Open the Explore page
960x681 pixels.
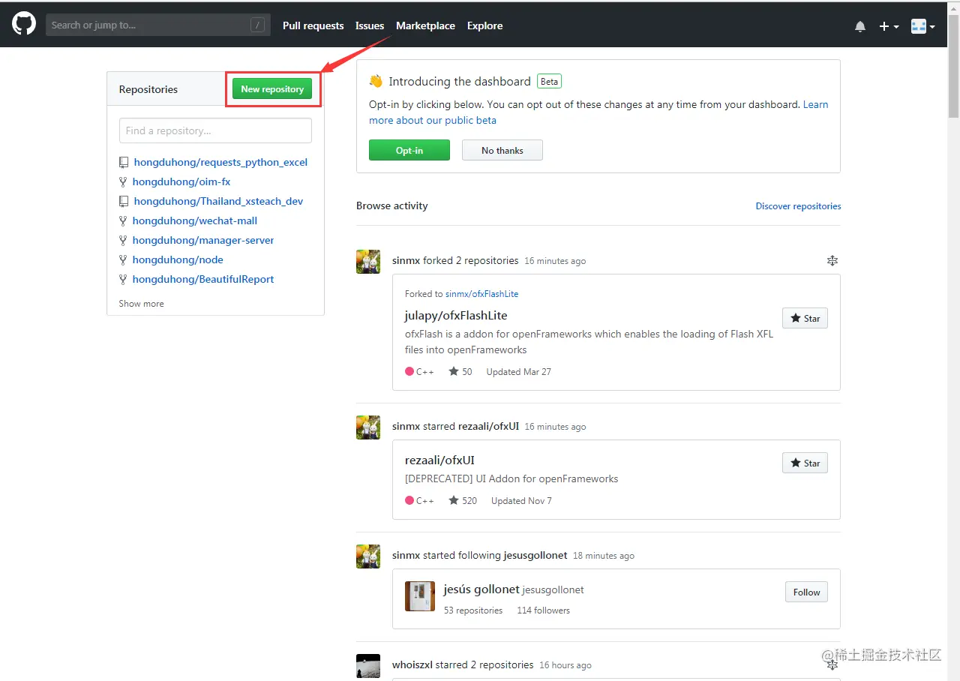point(484,25)
